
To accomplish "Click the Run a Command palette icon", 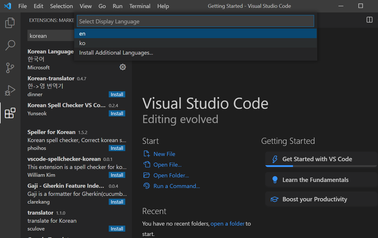I will pyautogui.click(x=147, y=186).
